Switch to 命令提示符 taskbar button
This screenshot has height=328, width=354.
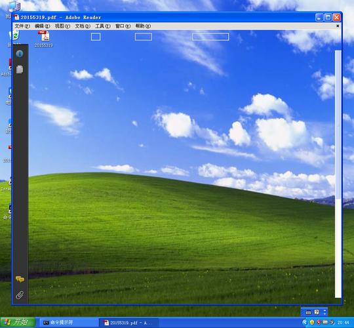point(69,323)
